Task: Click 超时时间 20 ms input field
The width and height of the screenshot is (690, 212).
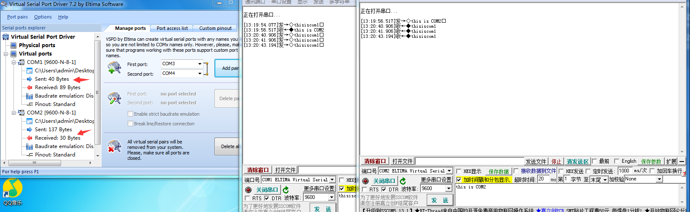Action: (543, 179)
